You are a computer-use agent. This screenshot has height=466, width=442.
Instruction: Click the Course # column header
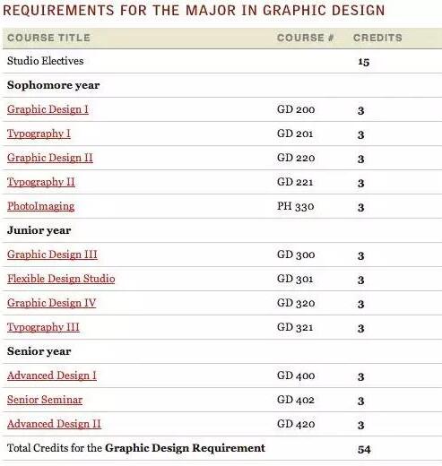coord(305,38)
